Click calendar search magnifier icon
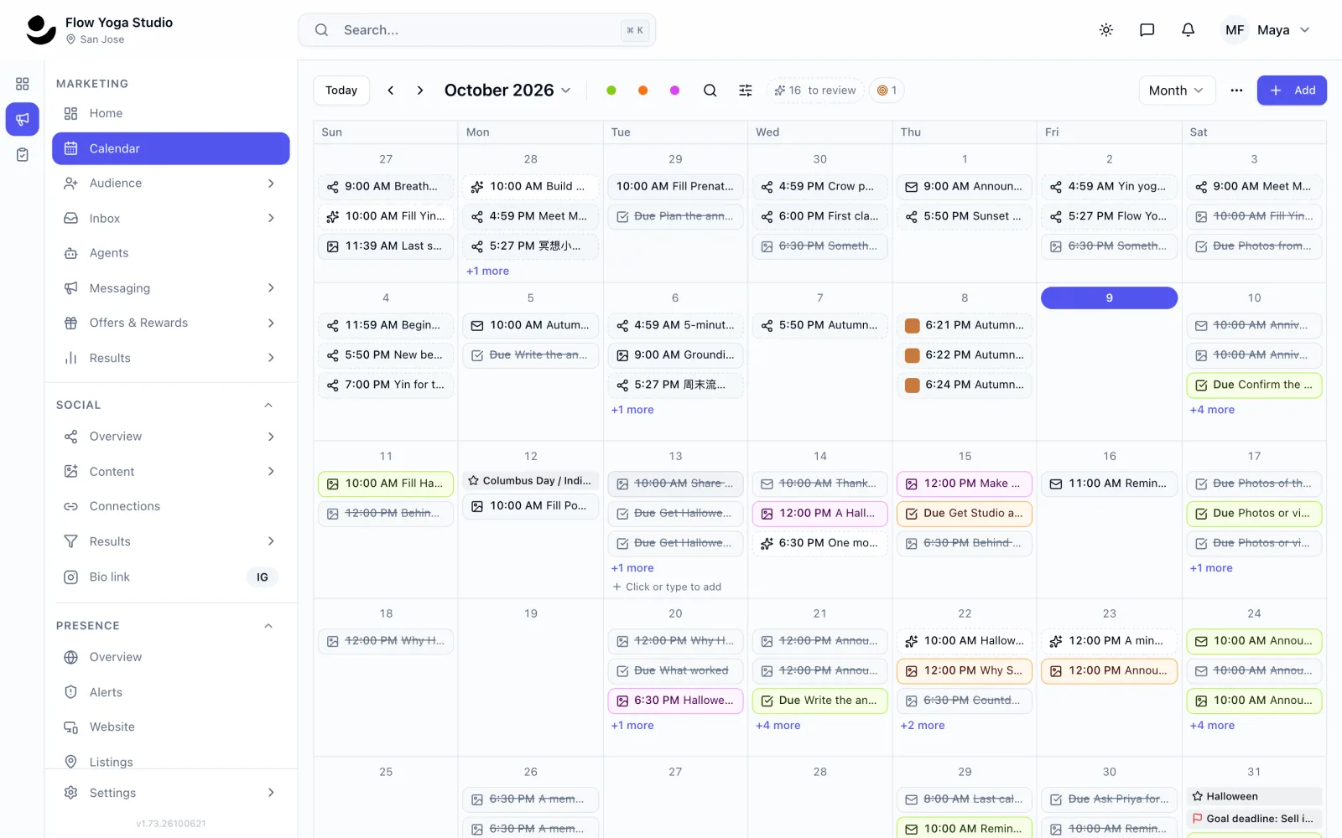1342x838 pixels. (710, 91)
